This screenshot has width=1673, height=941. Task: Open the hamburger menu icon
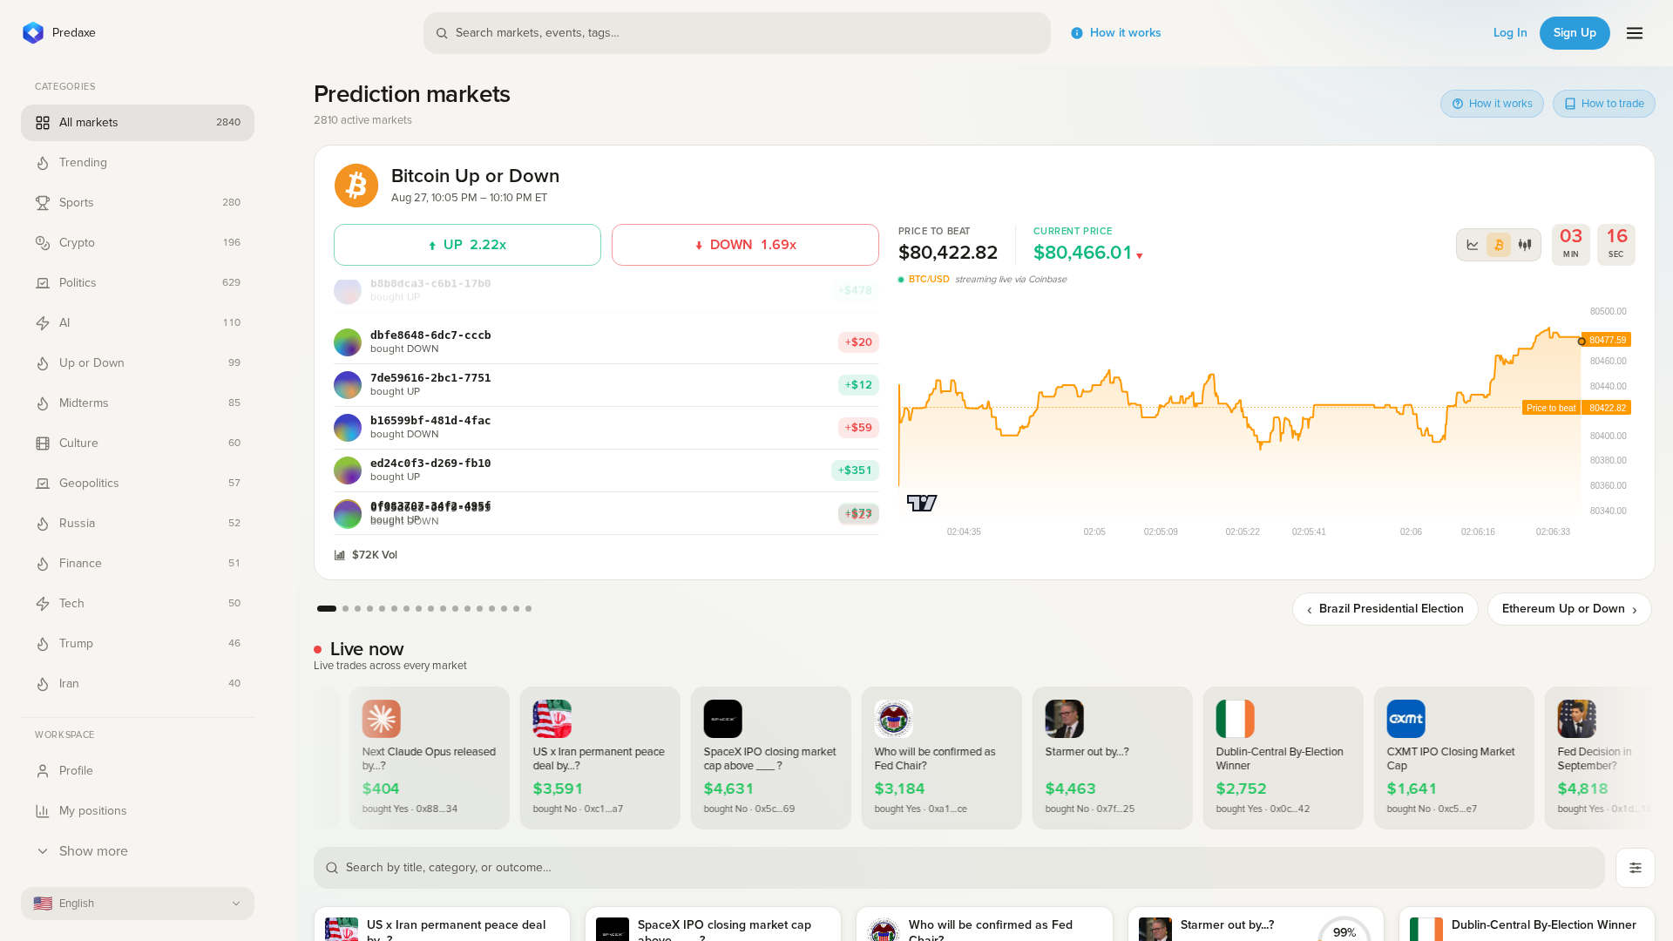tap(1635, 33)
